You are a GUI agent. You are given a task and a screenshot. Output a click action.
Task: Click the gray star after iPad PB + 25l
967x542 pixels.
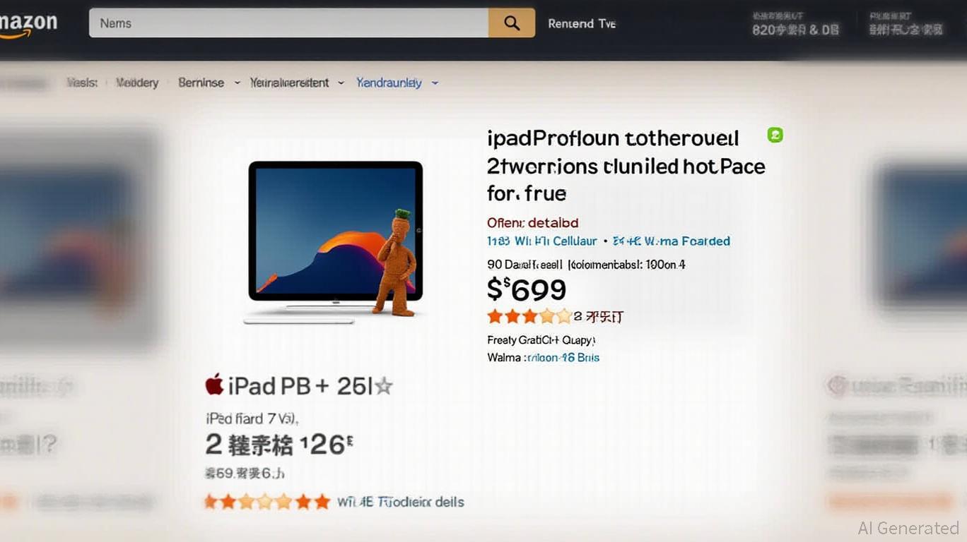[383, 386]
